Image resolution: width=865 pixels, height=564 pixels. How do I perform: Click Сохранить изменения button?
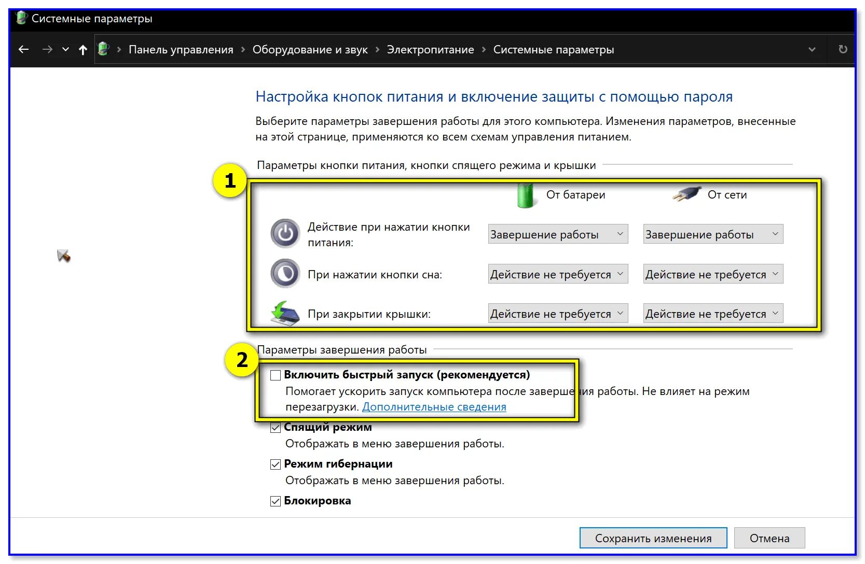coord(653,538)
